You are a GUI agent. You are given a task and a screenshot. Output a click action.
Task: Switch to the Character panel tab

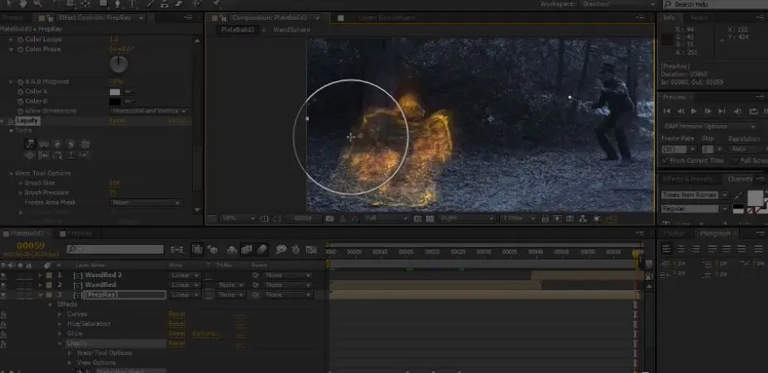pyautogui.click(x=740, y=179)
